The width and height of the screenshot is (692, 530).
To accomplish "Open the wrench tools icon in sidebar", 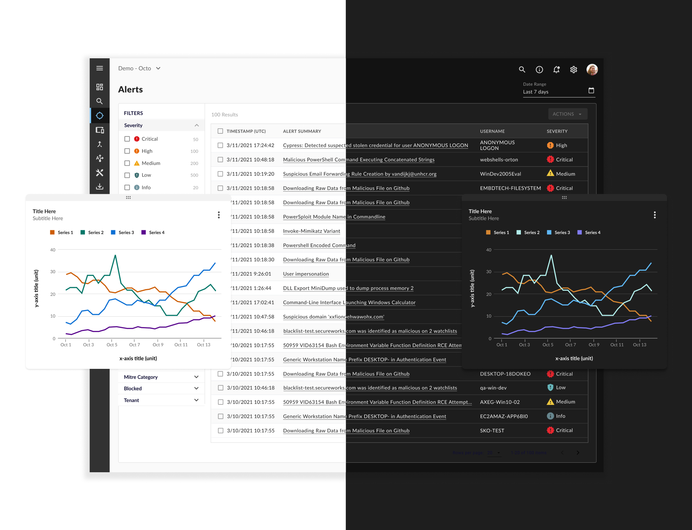I will (100, 173).
